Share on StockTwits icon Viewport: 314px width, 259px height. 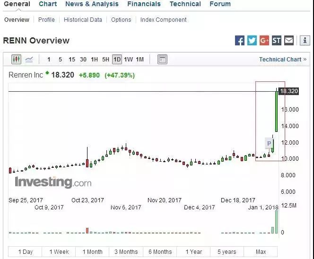click(277, 41)
